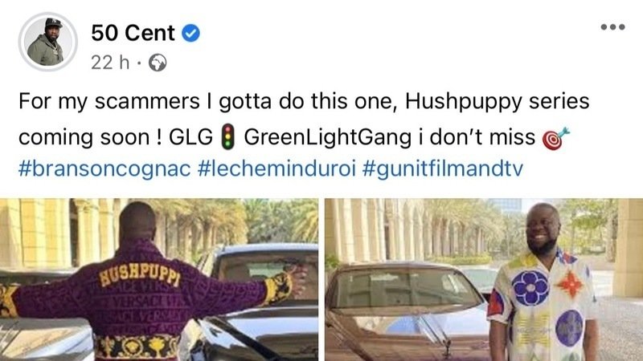Click the 22 h post timestamp
The width and height of the screenshot is (643, 361).
point(110,63)
